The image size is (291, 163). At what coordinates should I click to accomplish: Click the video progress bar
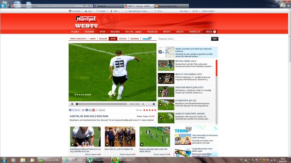coord(101,104)
